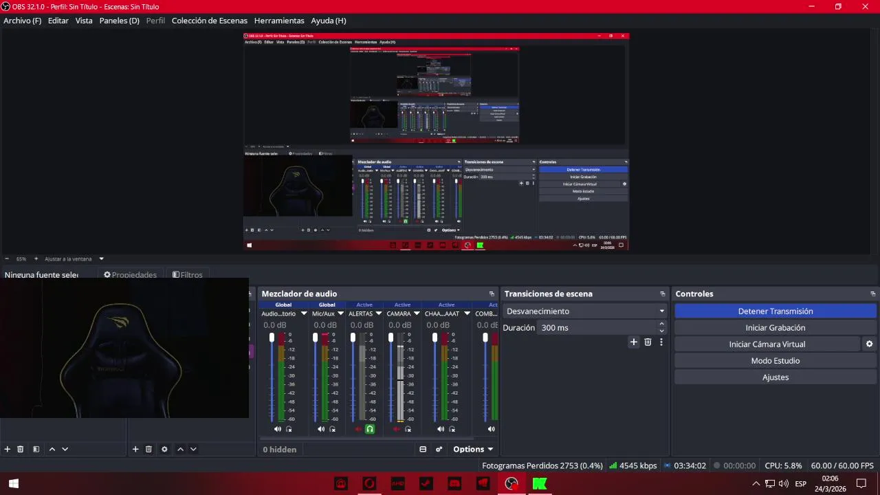Image resolution: width=880 pixels, height=495 pixels.
Task: Unmute the CAMARA channel
Action: [x=396, y=429]
